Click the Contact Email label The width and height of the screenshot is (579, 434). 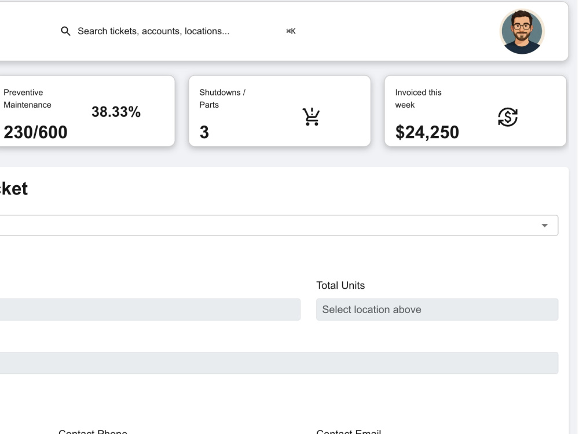(349, 432)
